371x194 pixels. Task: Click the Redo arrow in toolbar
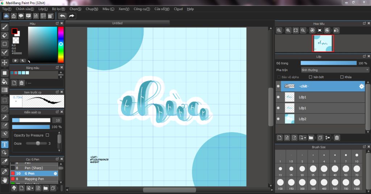[71, 16]
